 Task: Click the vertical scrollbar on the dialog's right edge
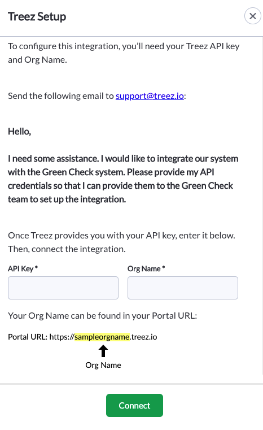[x=262, y=206]
